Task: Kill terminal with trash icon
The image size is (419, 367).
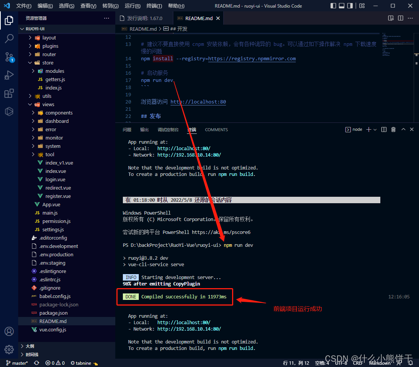Action: [x=393, y=130]
